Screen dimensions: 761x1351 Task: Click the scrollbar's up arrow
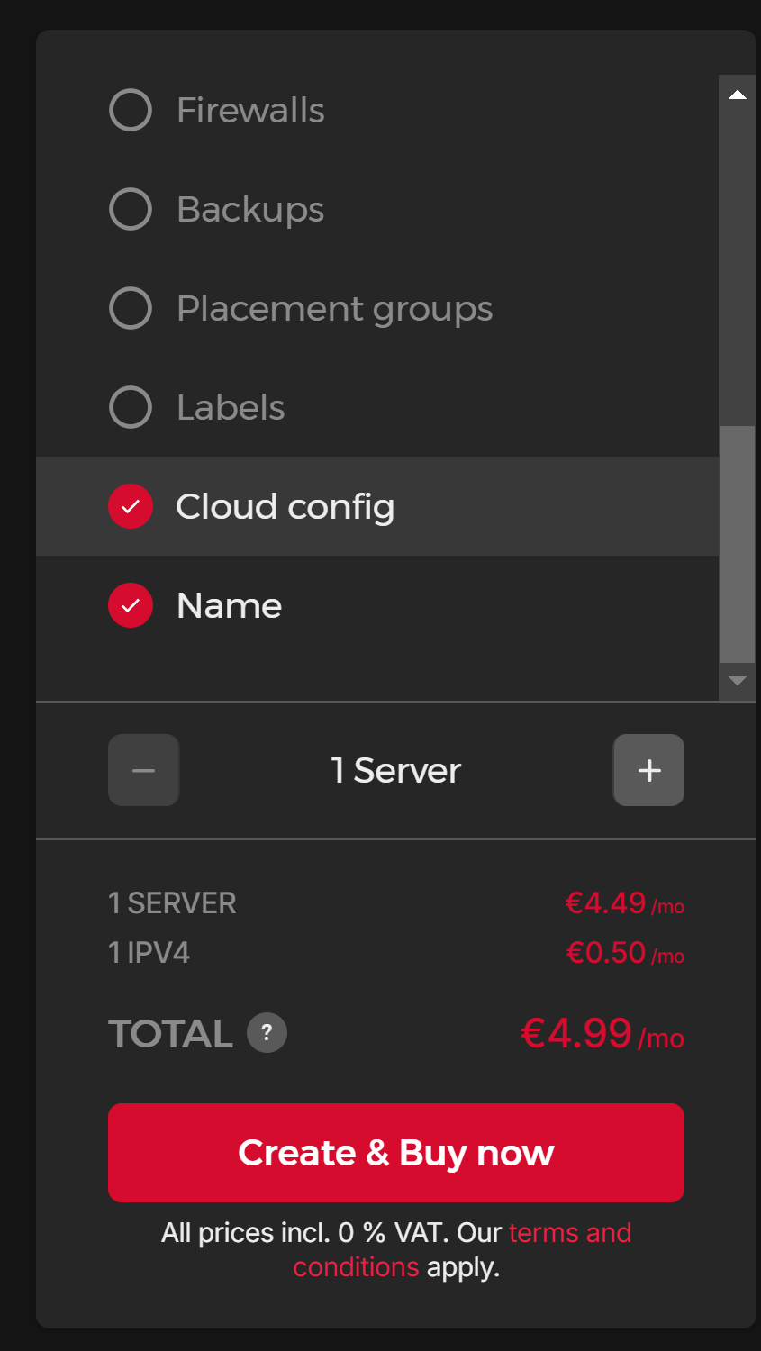pos(738,95)
